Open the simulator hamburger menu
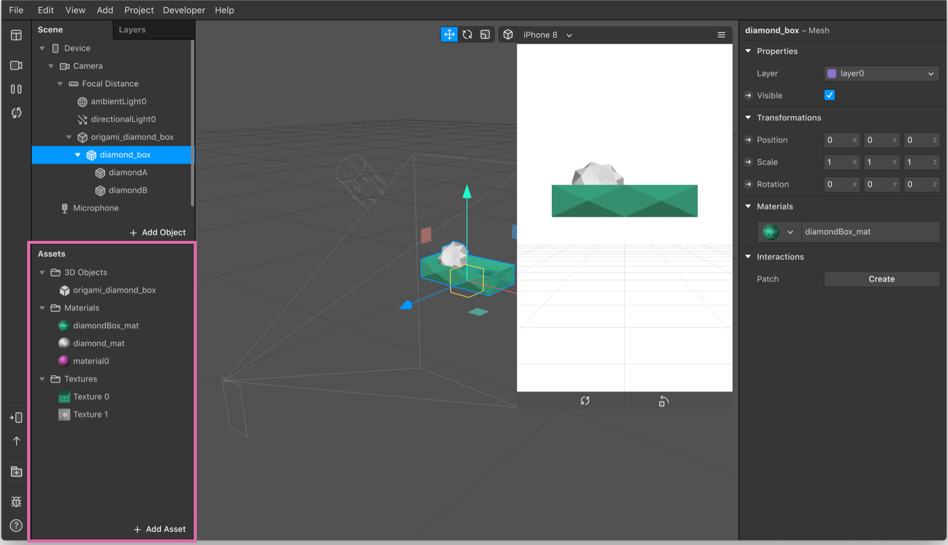Image resolution: width=948 pixels, height=545 pixels. [x=721, y=35]
